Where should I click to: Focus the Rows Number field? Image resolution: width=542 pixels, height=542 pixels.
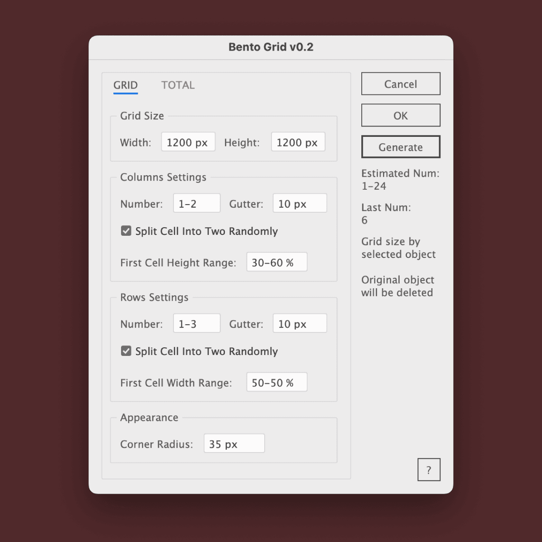pyautogui.click(x=196, y=324)
